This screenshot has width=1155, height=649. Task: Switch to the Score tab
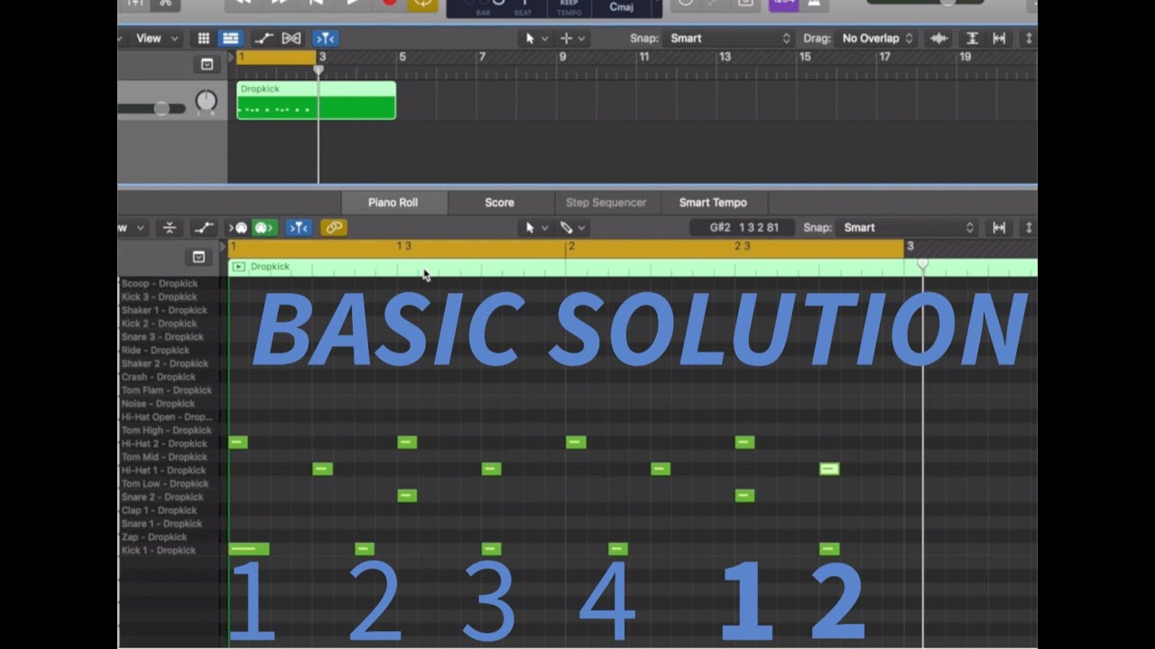tap(499, 203)
